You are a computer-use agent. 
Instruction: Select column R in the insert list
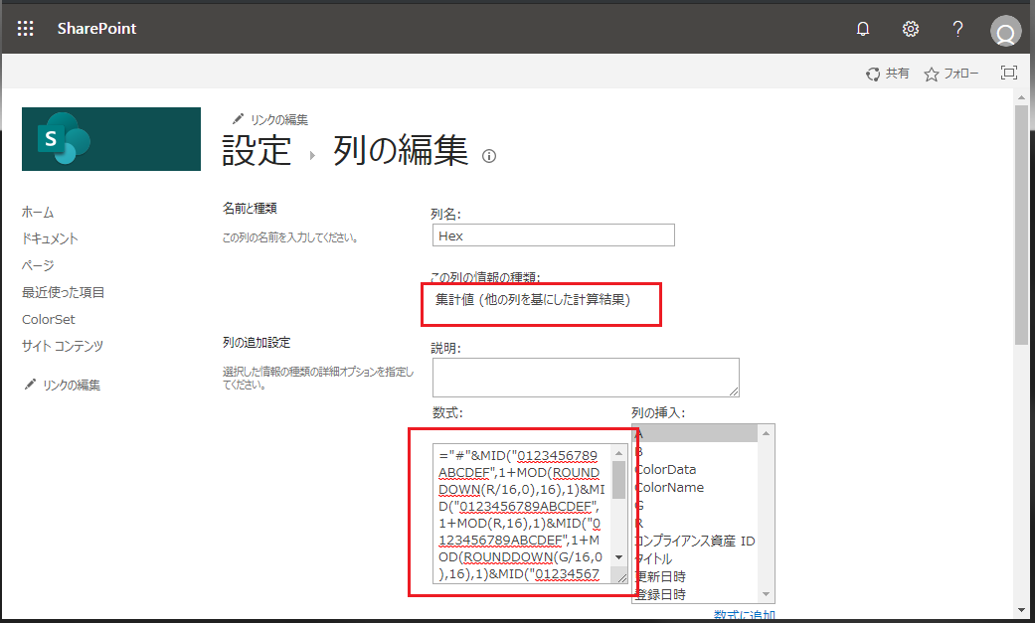tap(695, 523)
